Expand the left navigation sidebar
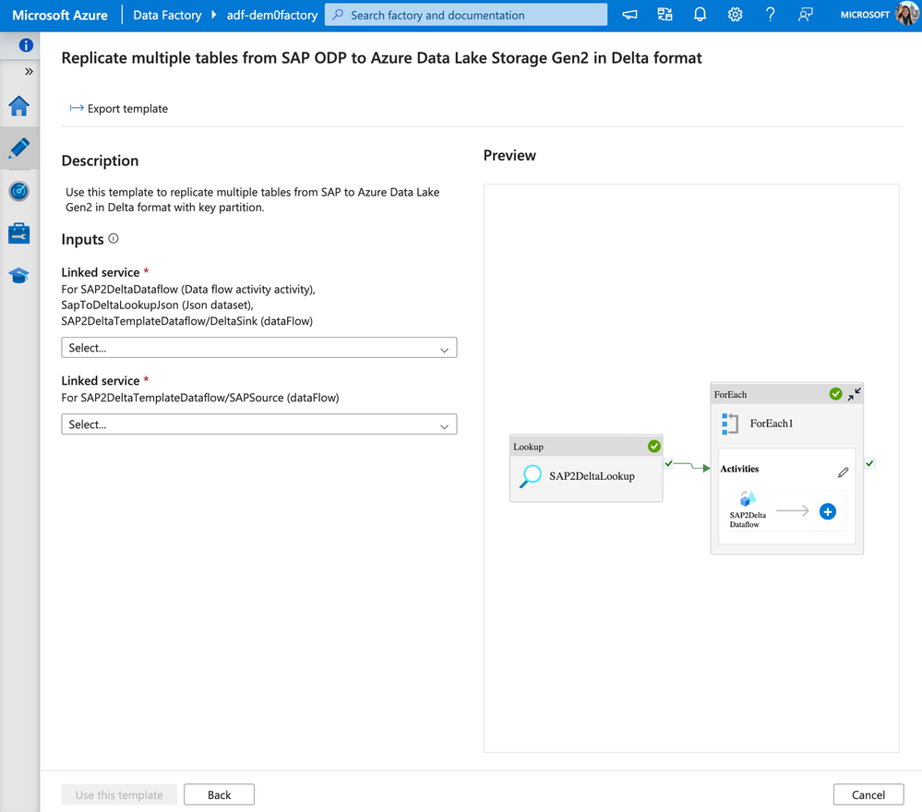Screen dimensions: 922x812 point(29,71)
